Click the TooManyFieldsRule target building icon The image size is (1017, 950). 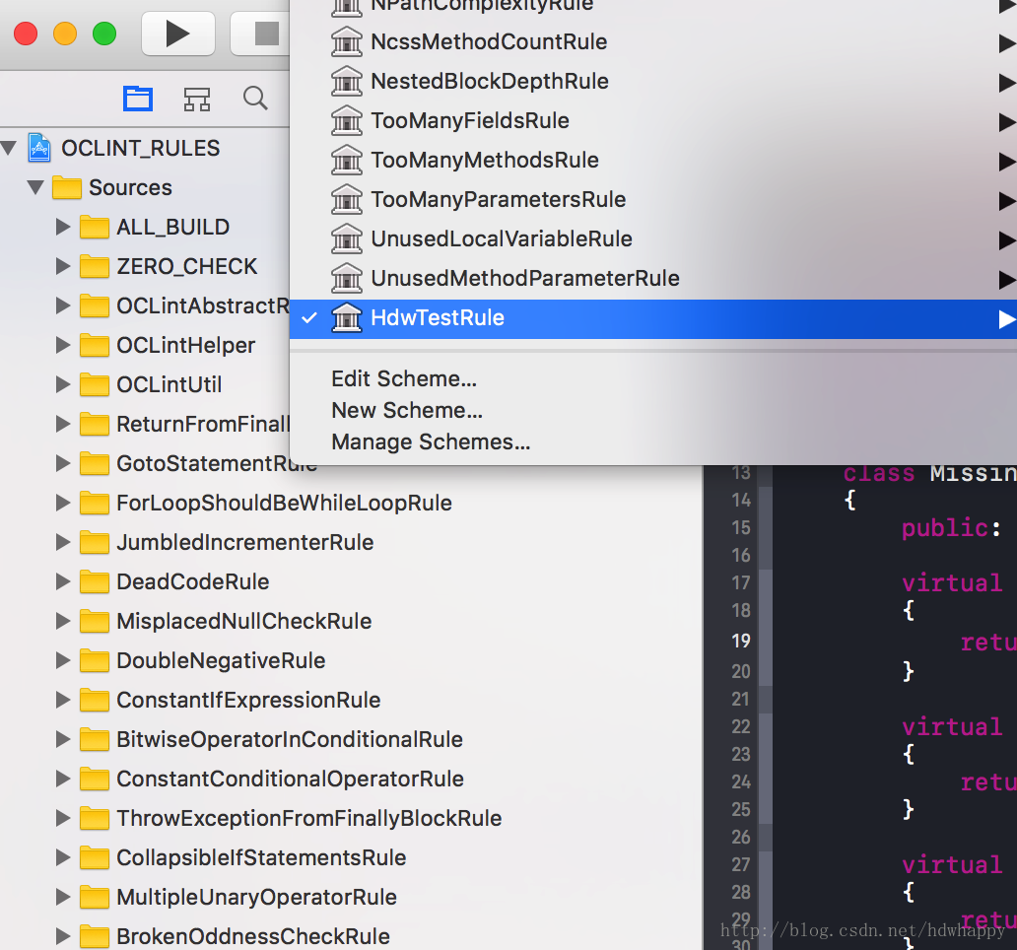pos(347,120)
